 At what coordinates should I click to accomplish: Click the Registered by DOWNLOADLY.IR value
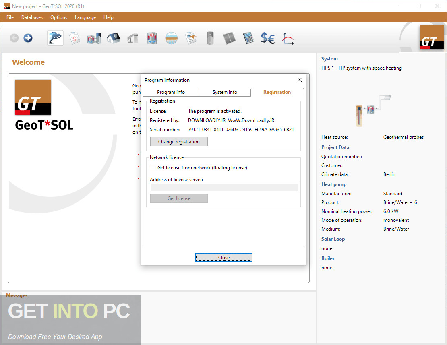(x=231, y=120)
